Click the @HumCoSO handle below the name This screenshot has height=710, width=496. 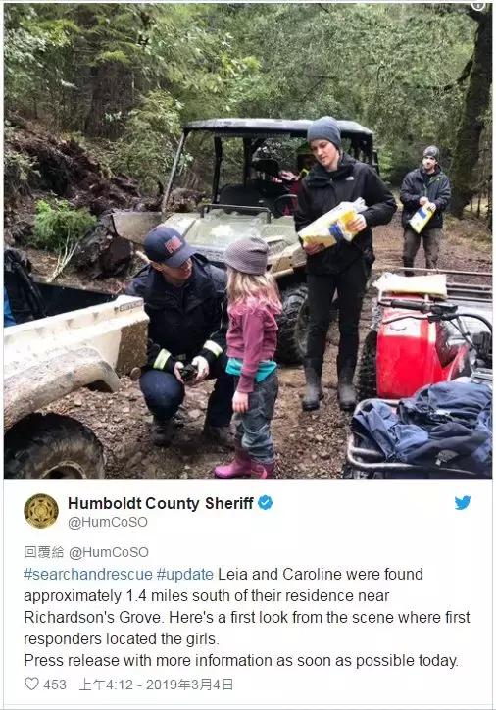point(108,522)
